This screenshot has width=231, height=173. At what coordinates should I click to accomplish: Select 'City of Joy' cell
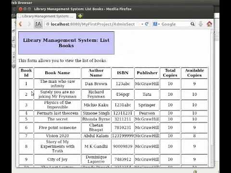pos(57,160)
